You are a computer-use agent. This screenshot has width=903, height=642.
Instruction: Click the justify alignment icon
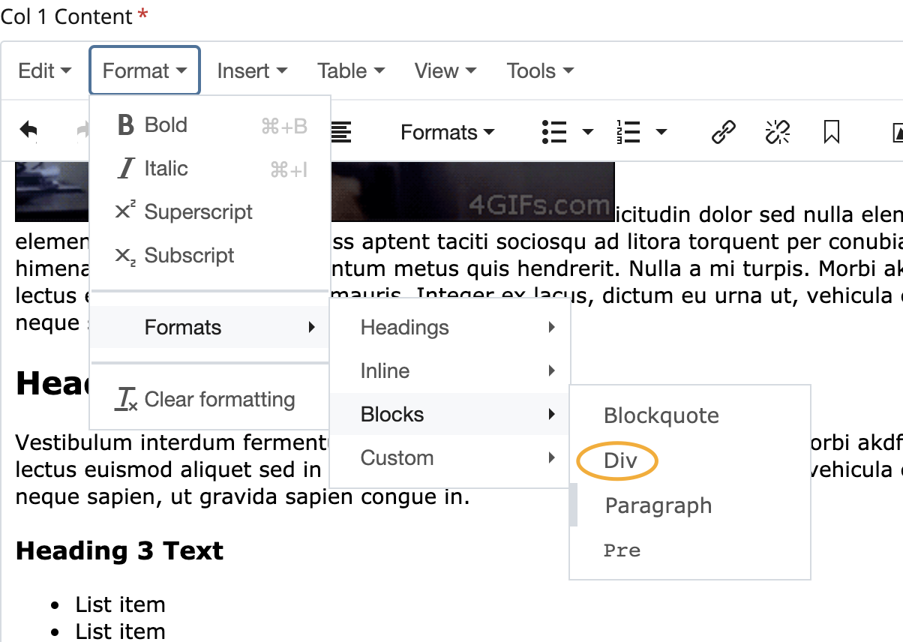pos(341,133)
